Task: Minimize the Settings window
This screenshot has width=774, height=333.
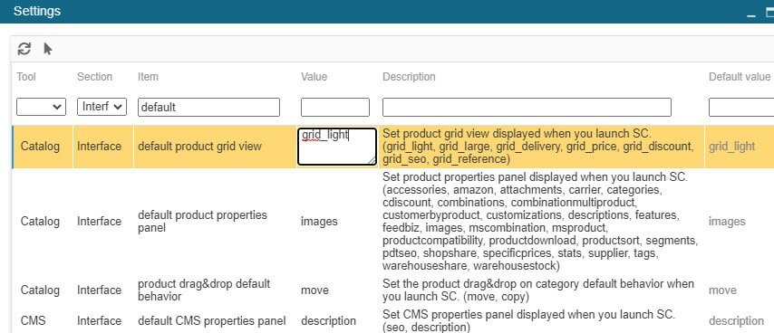Action: coord(751,13)
